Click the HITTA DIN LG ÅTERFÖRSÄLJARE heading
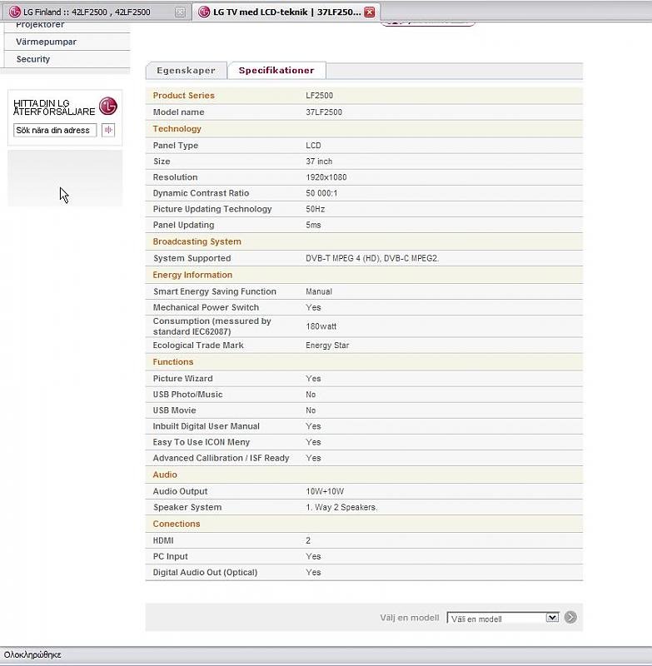 point(54,107)
